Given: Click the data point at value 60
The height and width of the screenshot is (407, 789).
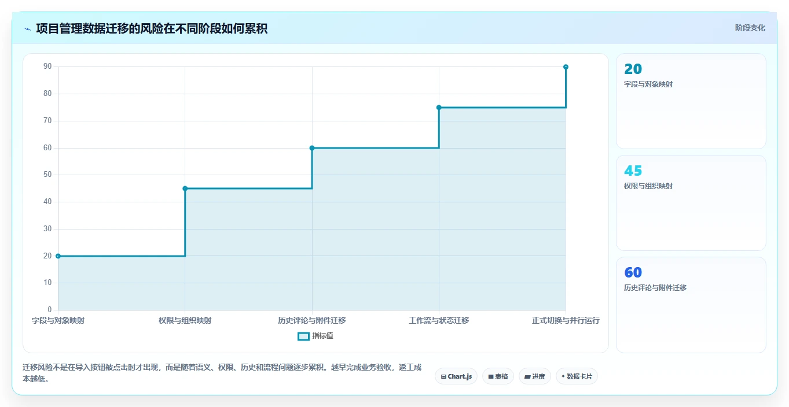Looking at the screenshot, I should pos(312,148).
